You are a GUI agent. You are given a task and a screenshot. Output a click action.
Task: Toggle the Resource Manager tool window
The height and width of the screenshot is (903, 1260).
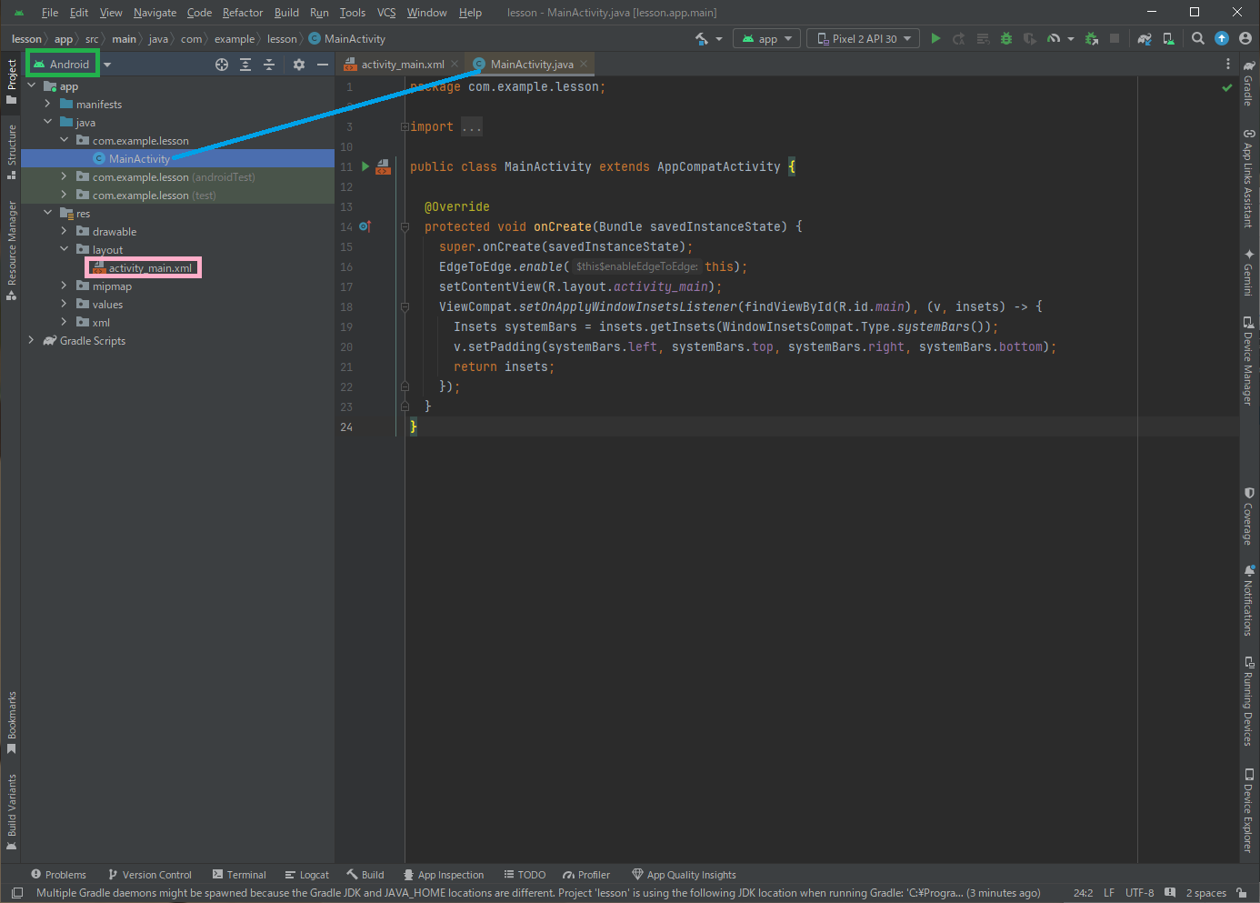click(12, 250)
